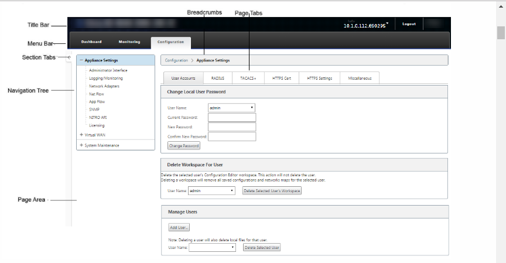Open the IP address dropdown arrow in the title bar
Image resolution: width=506 pixels, height=263 pixels.
pos(387,23)
